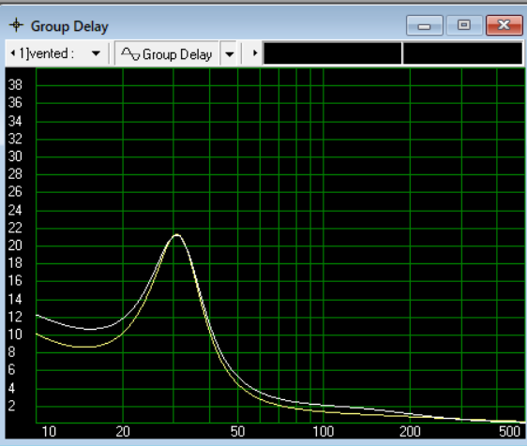
Task: Click the small right arrow beside readout field
Action: tap(255, 53)
